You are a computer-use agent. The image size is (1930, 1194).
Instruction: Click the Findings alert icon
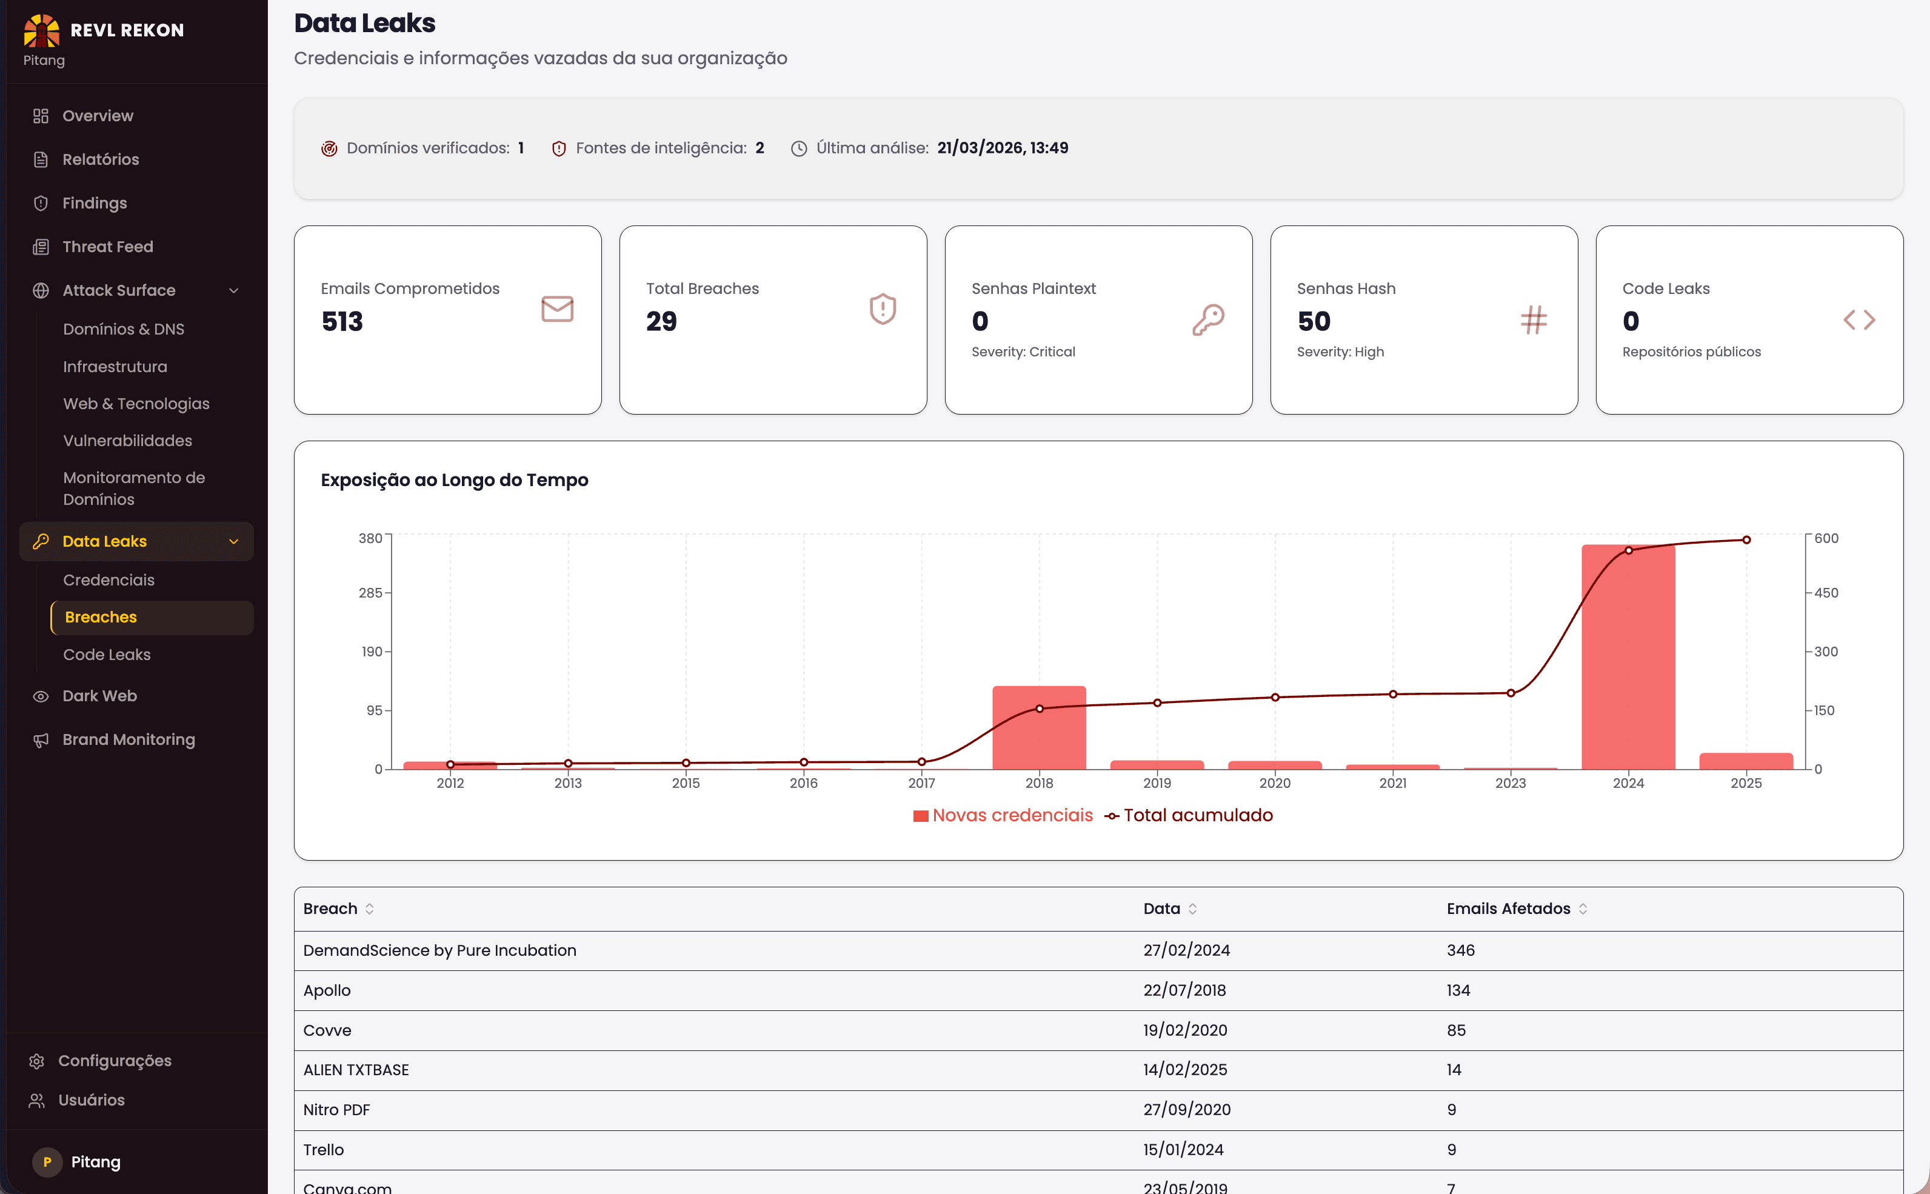pyautogui.click(x=41, y=203)
